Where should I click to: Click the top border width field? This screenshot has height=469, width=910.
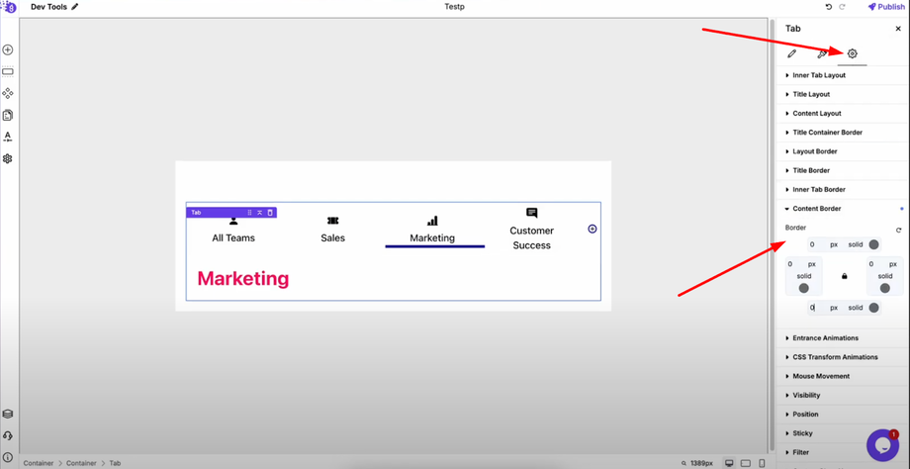pos(817,244)
